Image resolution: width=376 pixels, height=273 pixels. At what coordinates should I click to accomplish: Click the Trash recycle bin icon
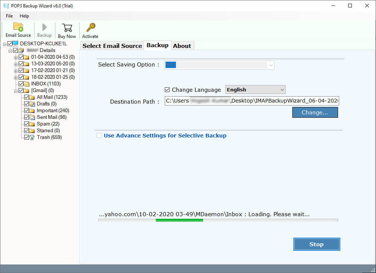tap(32, 137)
